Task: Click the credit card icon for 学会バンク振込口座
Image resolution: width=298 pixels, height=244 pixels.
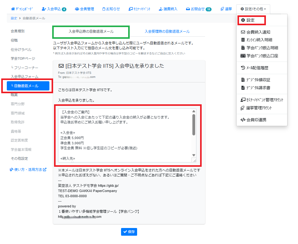Action: 243,56
